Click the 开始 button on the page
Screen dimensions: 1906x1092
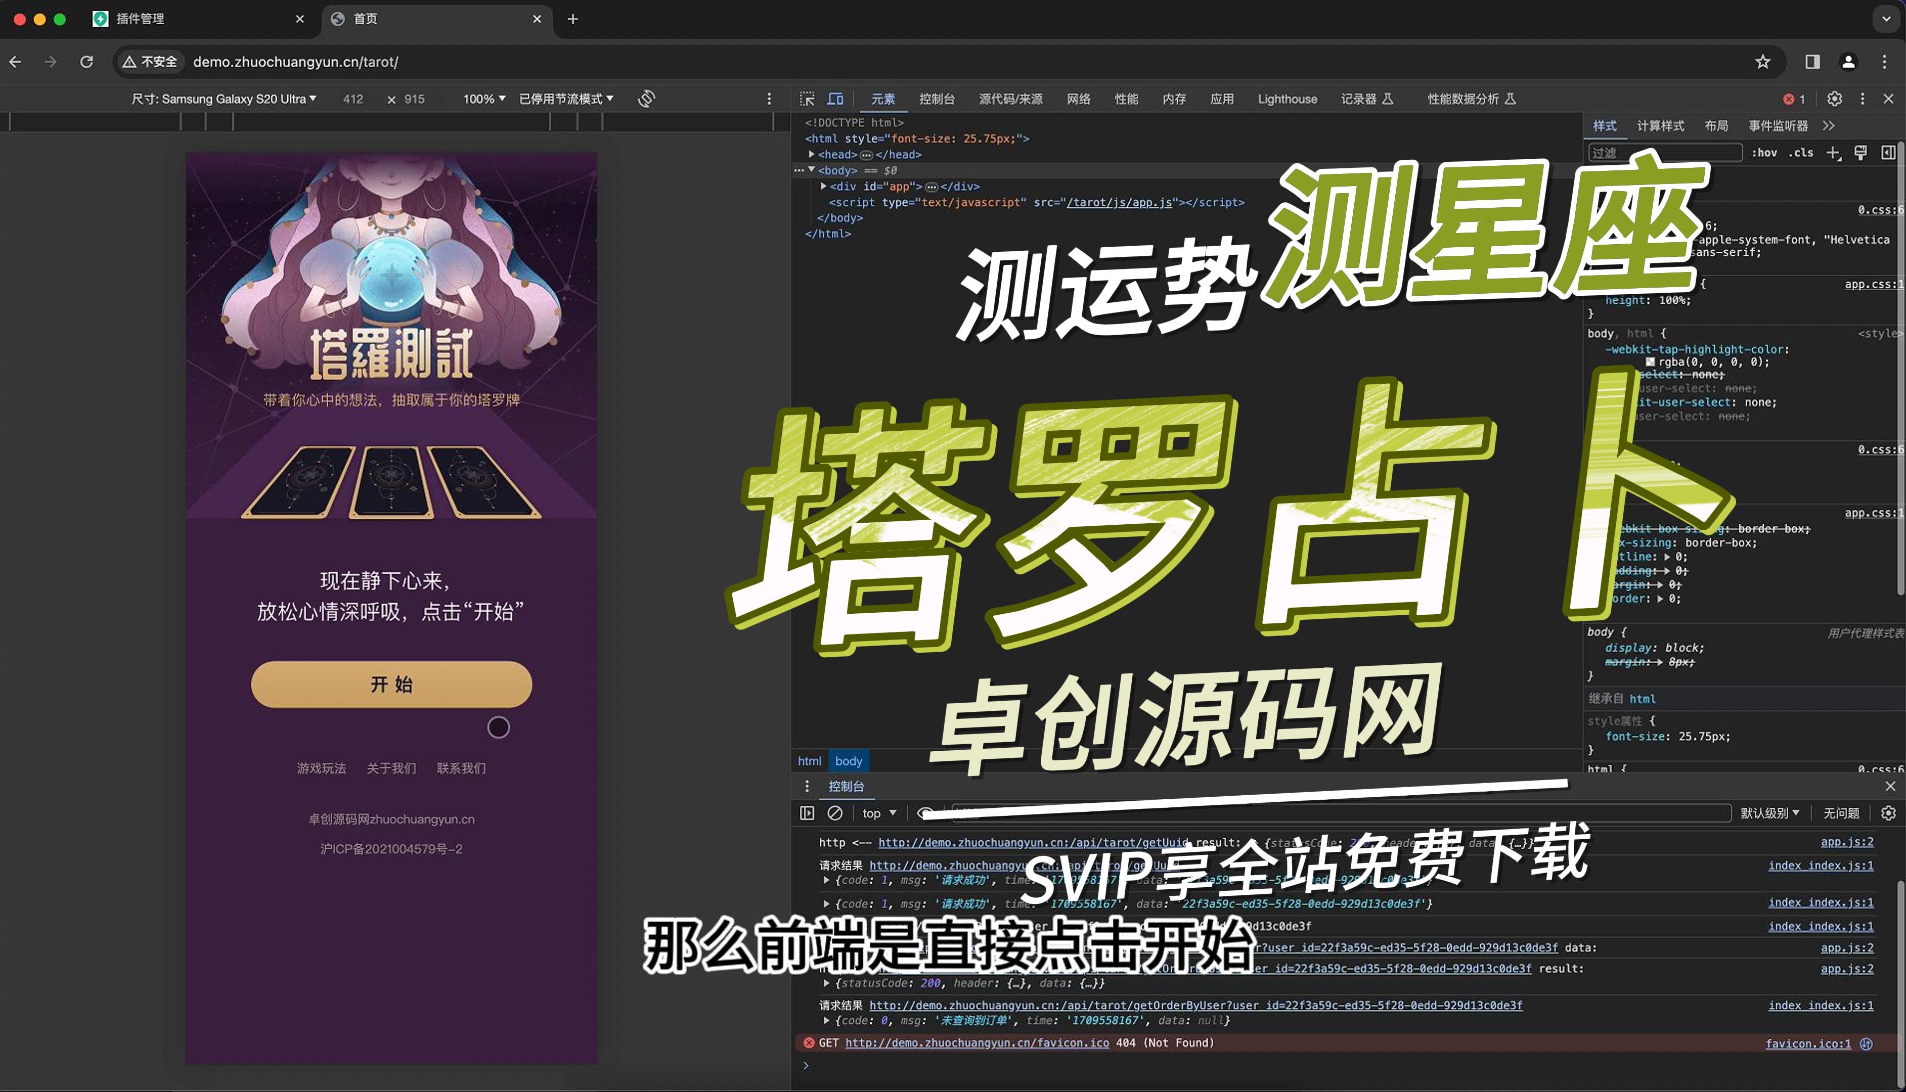click(391, 684)
